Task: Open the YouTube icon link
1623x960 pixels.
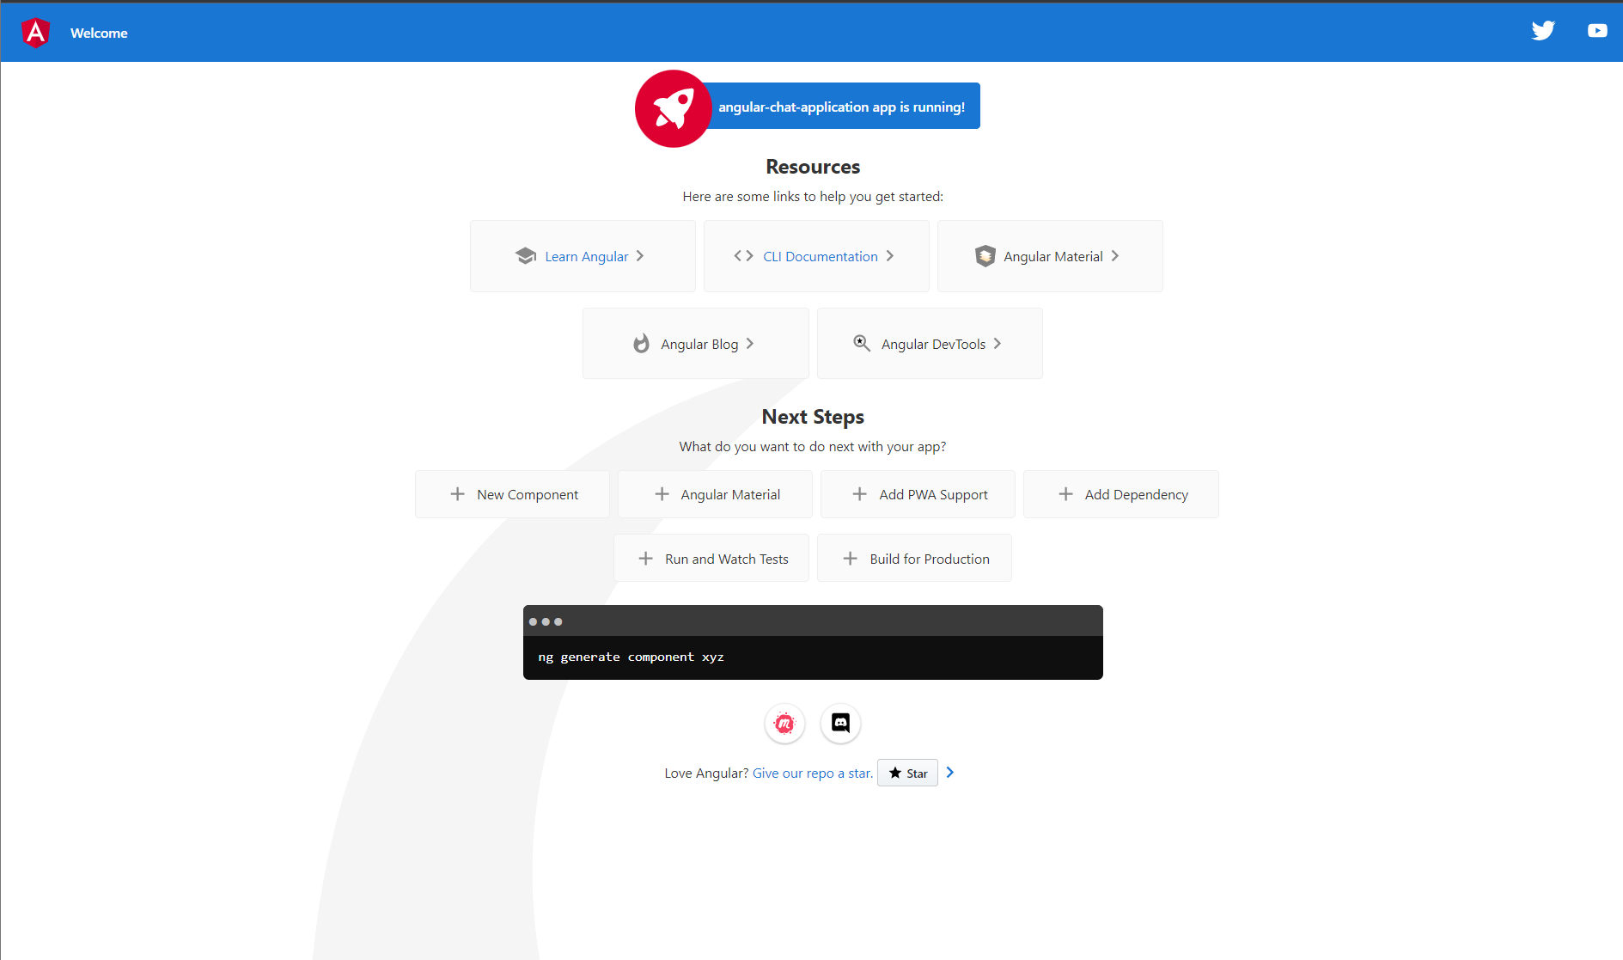Action: (x=1597, y=31)
